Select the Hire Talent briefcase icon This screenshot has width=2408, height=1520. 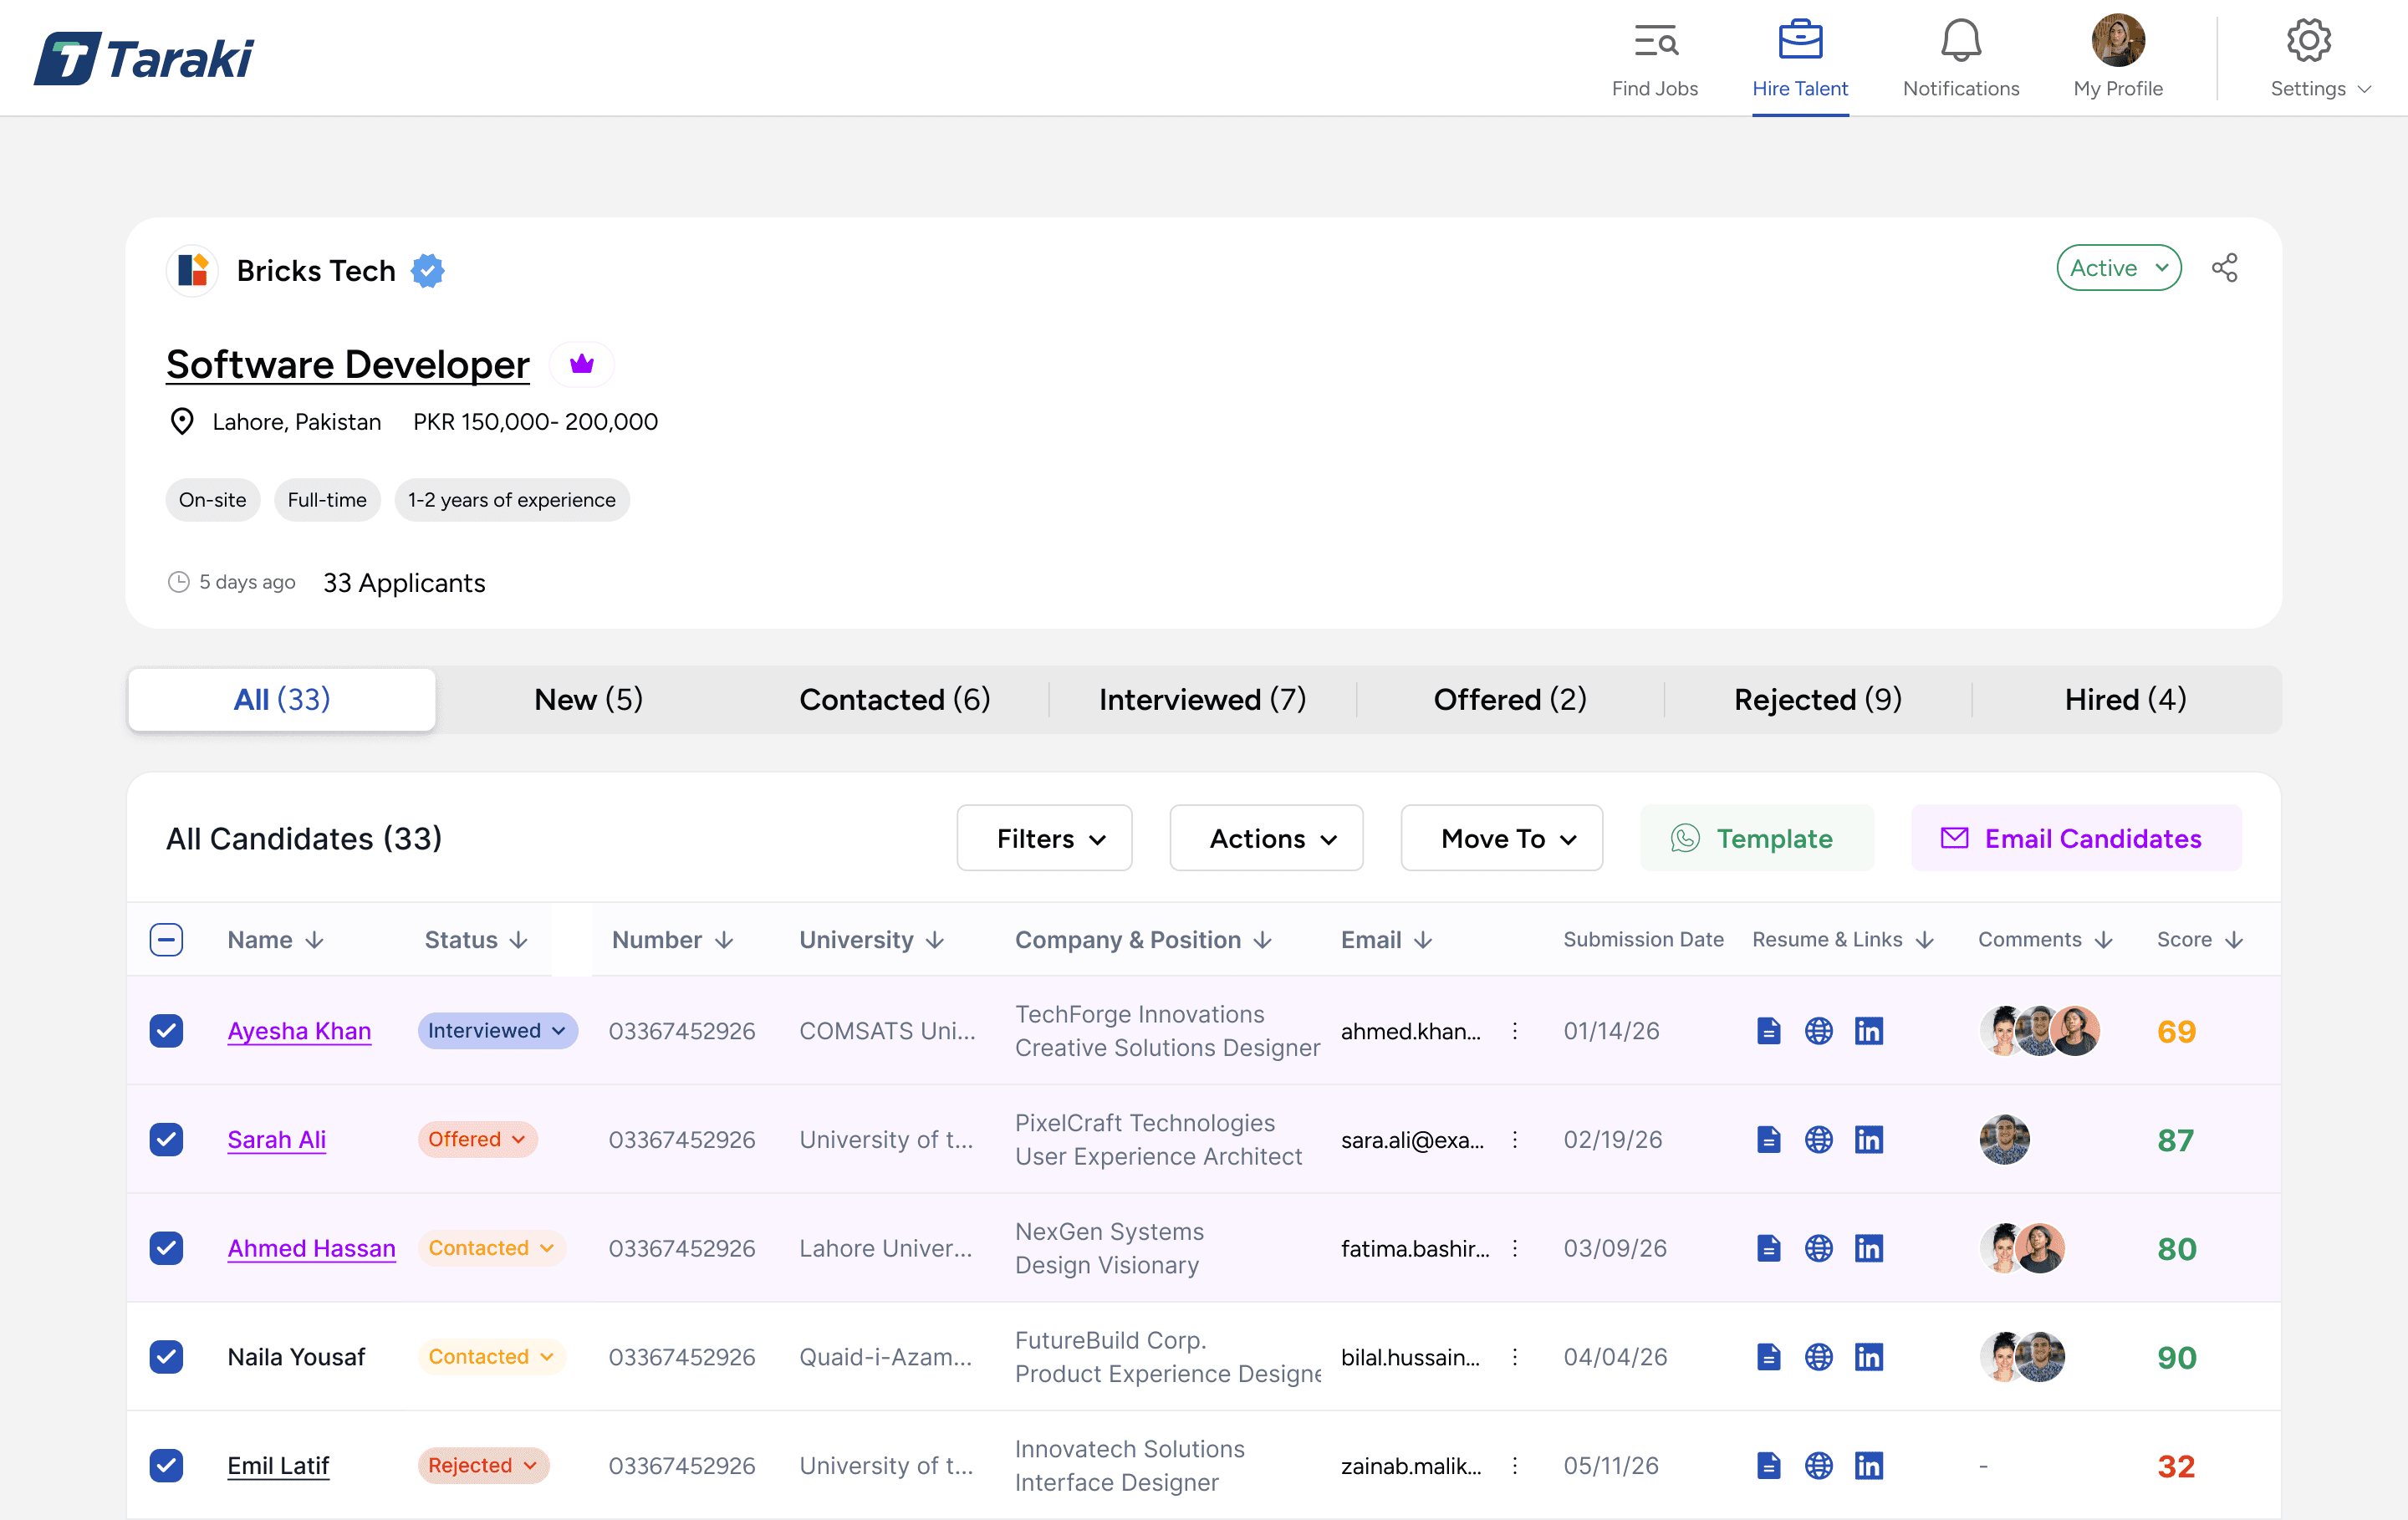(x=1800, y=40)
